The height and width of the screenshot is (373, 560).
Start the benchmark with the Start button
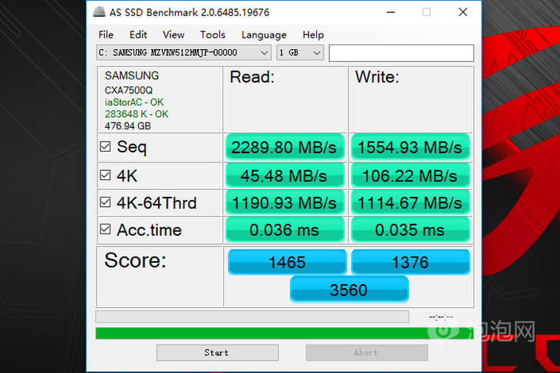coord(218,352)
